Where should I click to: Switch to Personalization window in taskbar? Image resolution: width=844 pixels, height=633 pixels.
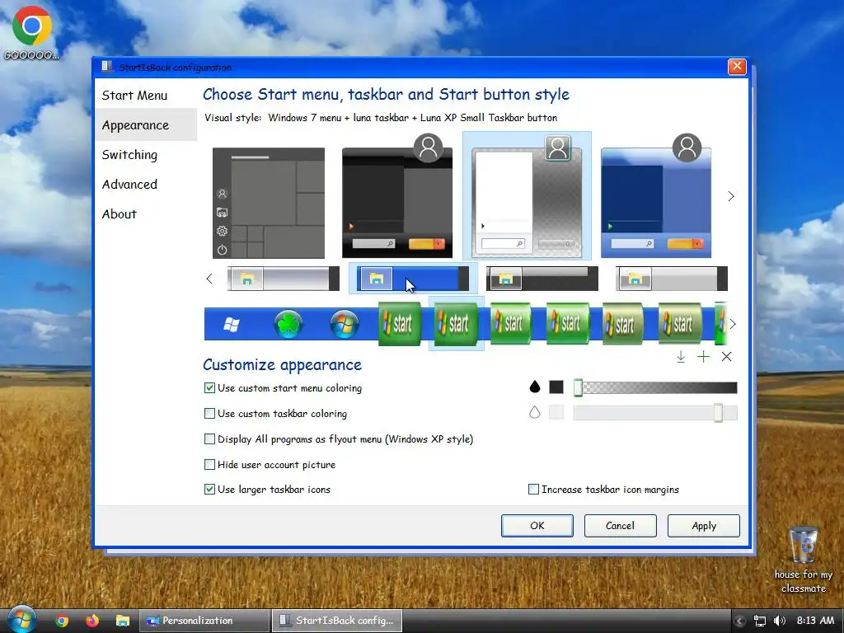(205, 621)
